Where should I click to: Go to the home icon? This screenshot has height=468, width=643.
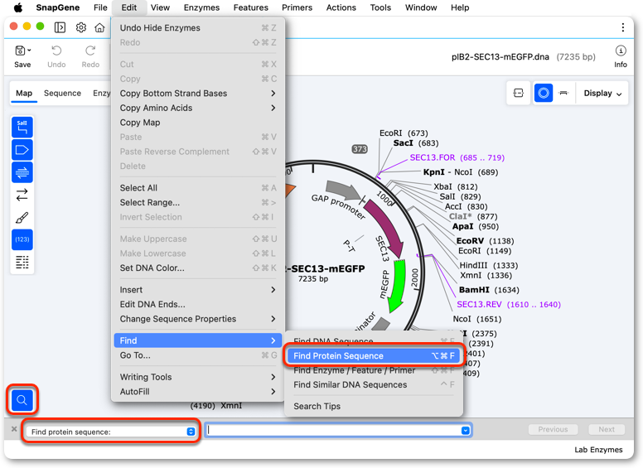point(99,27)
